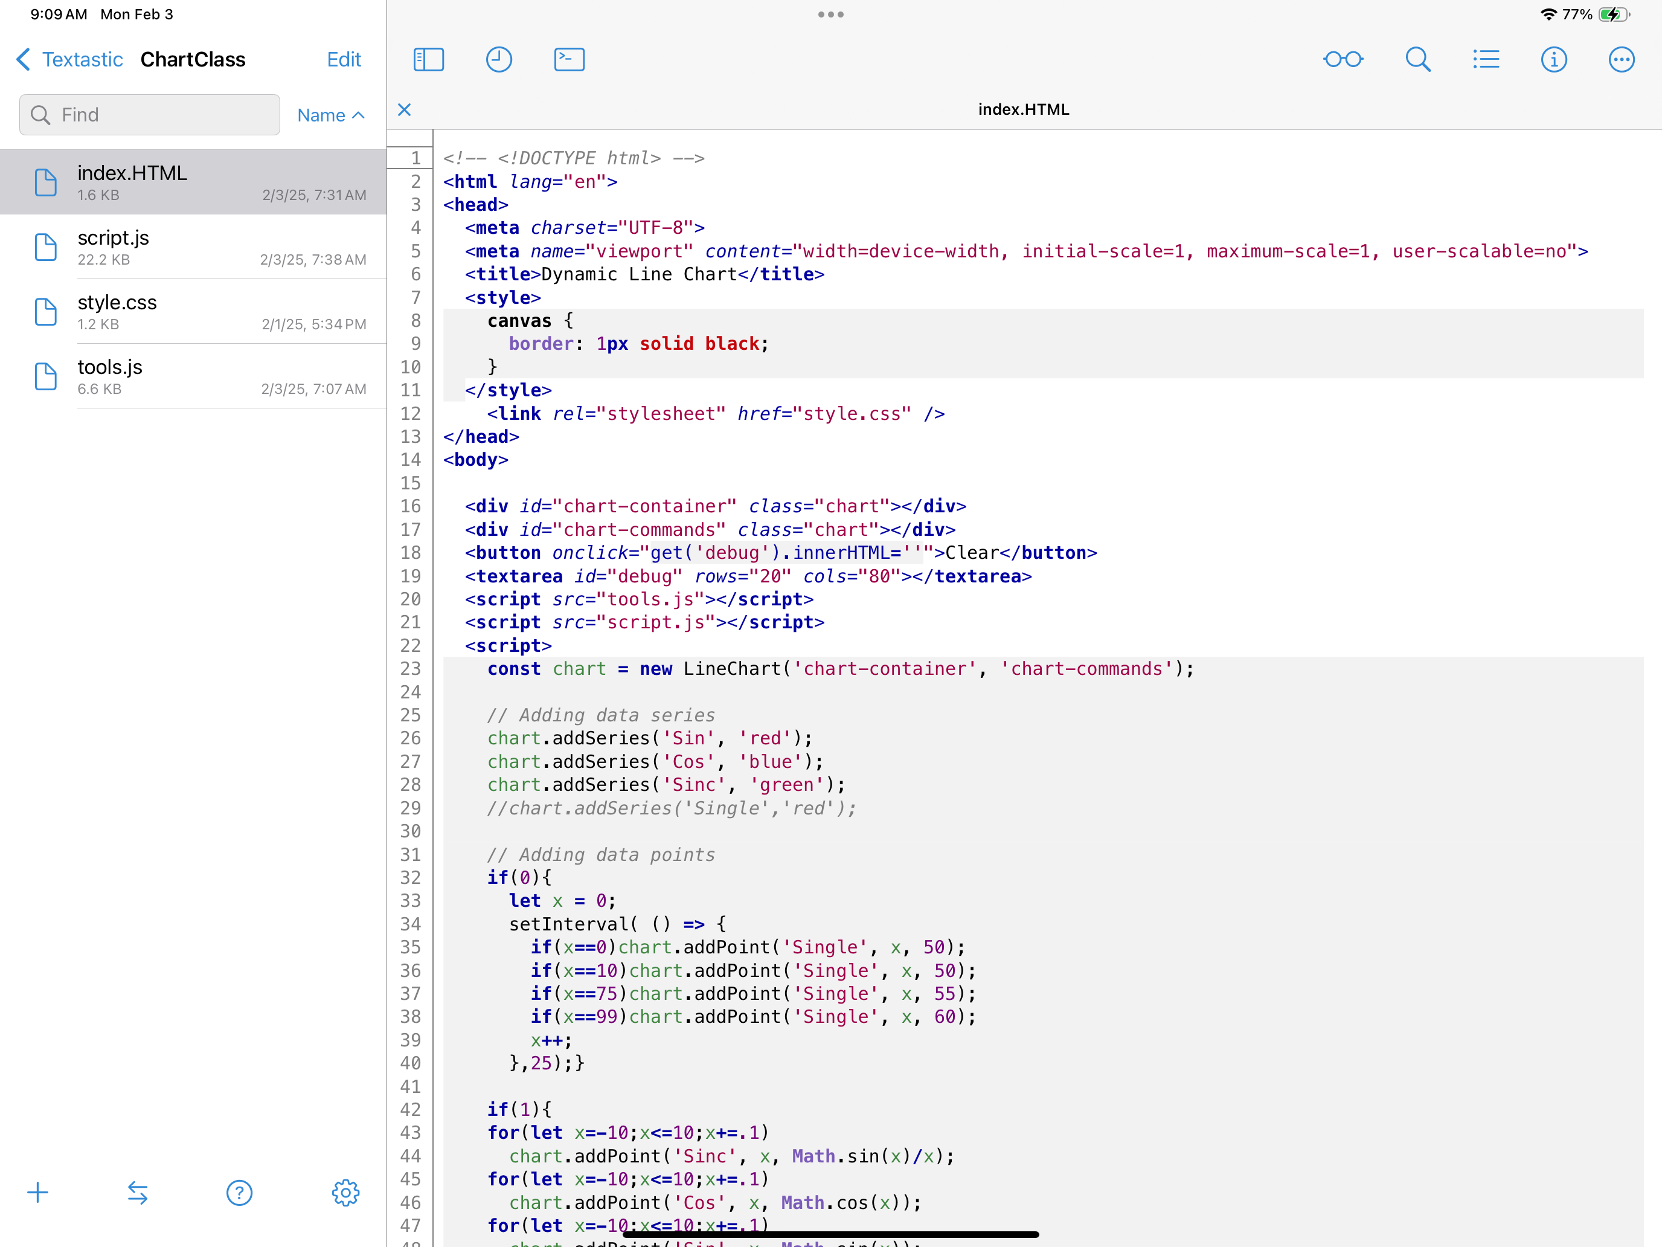Toggle the sidebar panel icon
The width and height of the screenshot is (1662, 1247).
coord(428,59)
